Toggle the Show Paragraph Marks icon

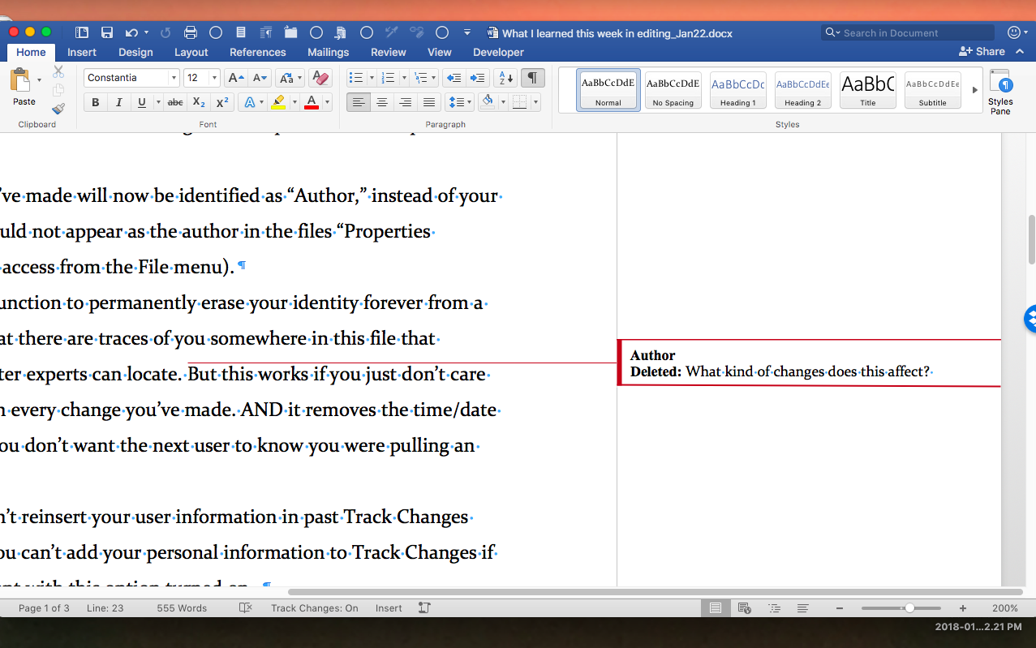coord(532,77)
